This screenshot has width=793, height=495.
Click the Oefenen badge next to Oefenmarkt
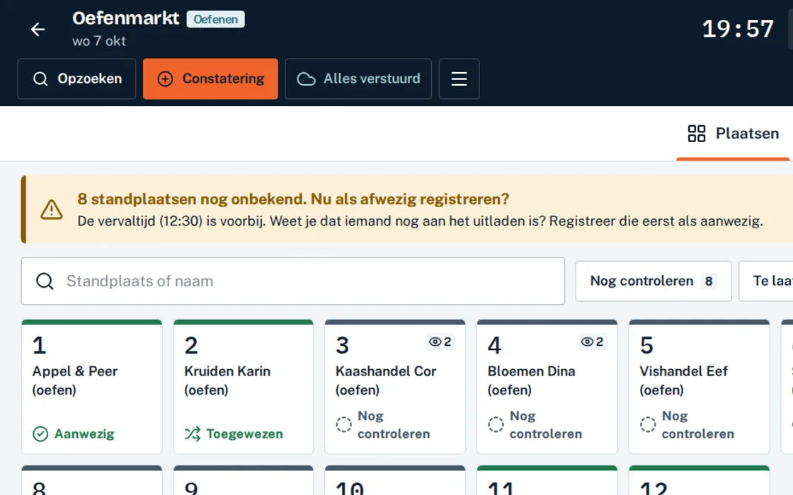(x=215, y=19)
